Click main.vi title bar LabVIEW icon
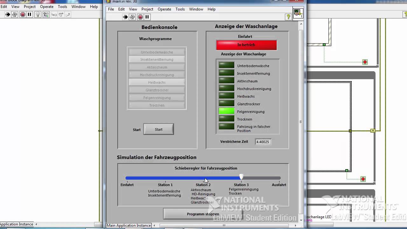Image resolution: width=407 pixels, height=229 pixels. [x=109, y=1]
